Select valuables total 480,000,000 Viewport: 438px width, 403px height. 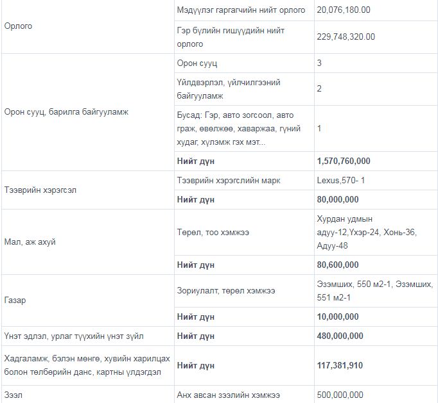tap(340, 336)
